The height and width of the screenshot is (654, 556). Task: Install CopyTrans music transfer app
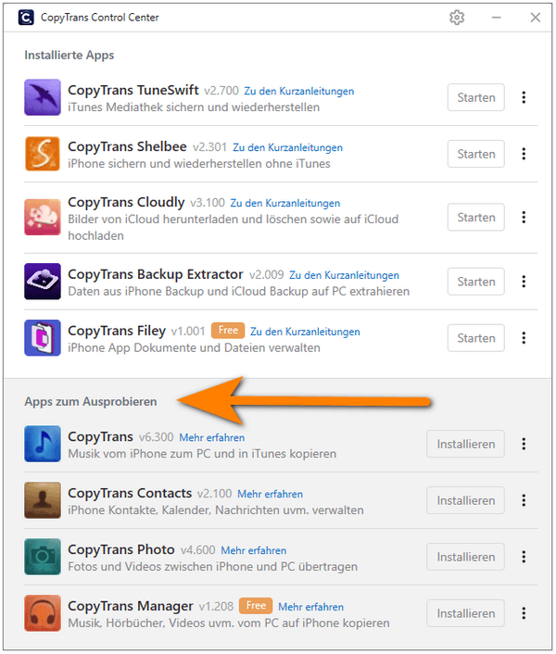pos(465,444)
